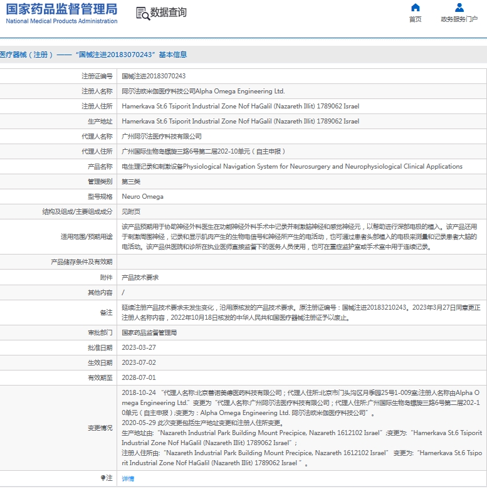Click the 型号规格 row label
The height and width of the screenshot is (489, 487).
click(100, 197)
